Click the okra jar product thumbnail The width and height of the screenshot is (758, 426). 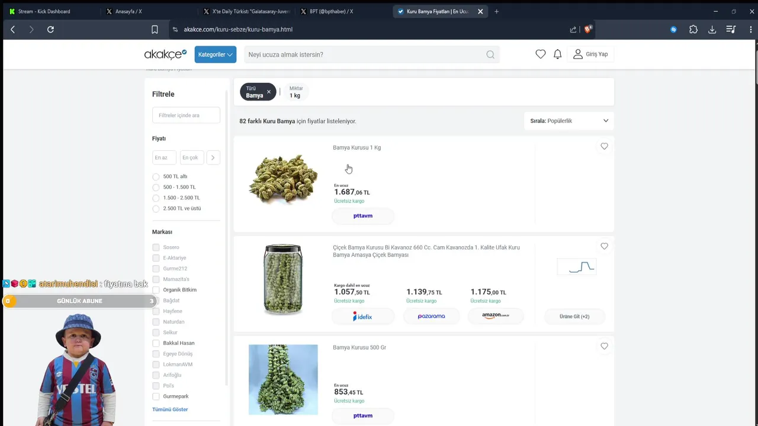[283, 279]
